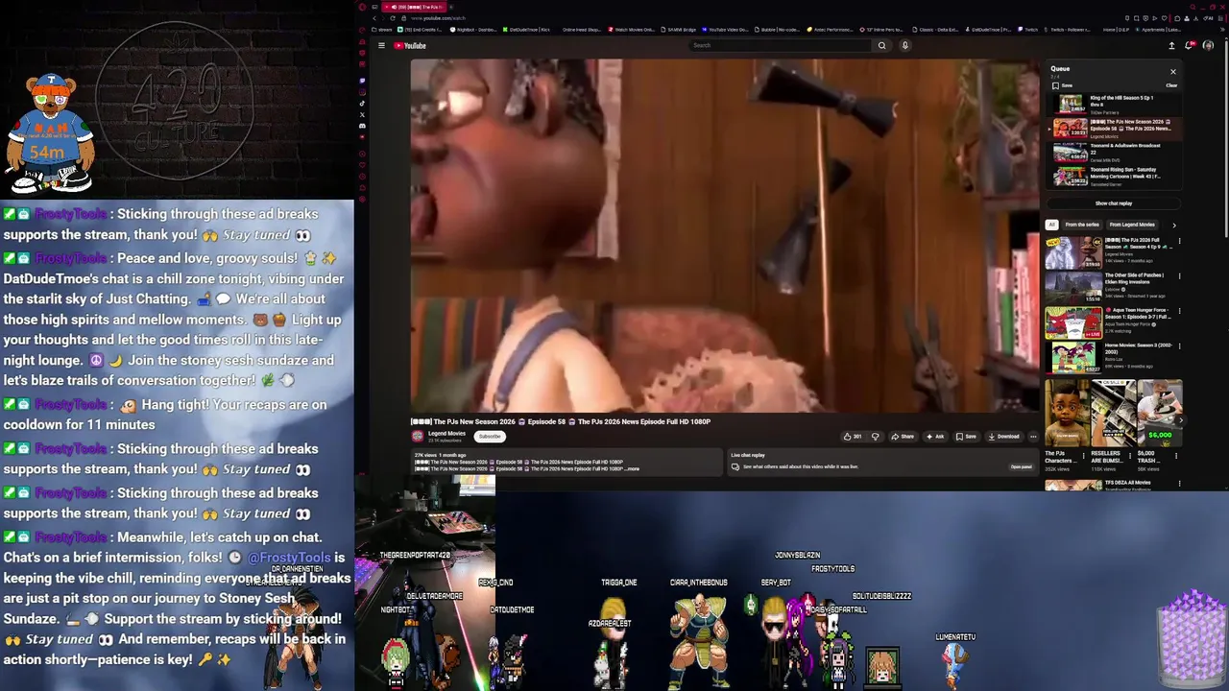
Task: Like the video with thumbs up
Action: click(x=853, y=437)
